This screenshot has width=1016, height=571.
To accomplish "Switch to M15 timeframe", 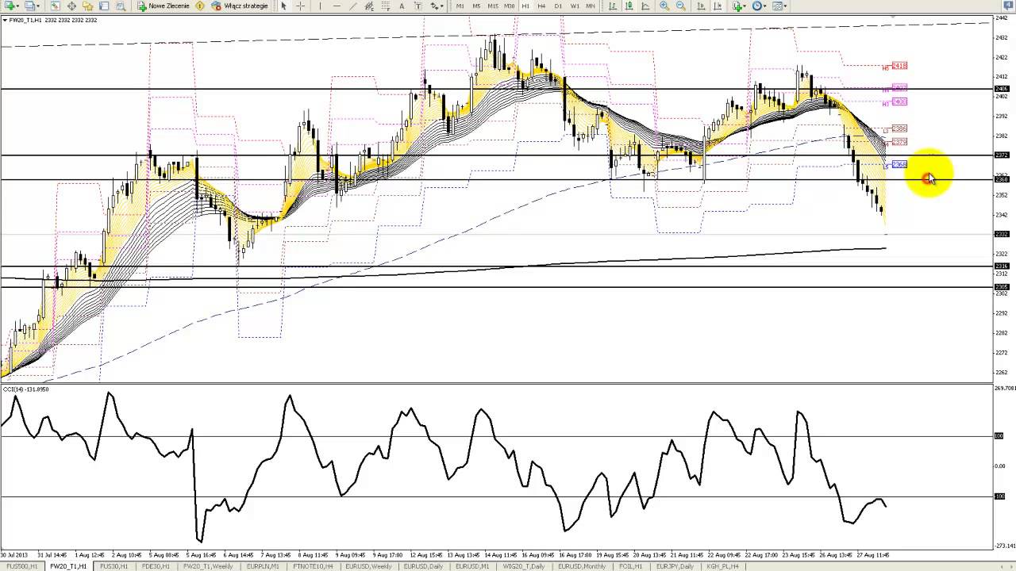I will [x=493, y=6].
